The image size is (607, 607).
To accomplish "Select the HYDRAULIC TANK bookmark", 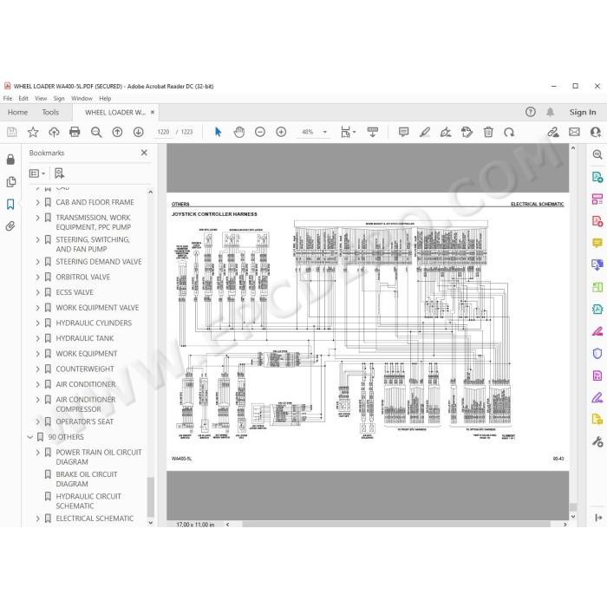I will pyautogui.click(x=85, y=339).
